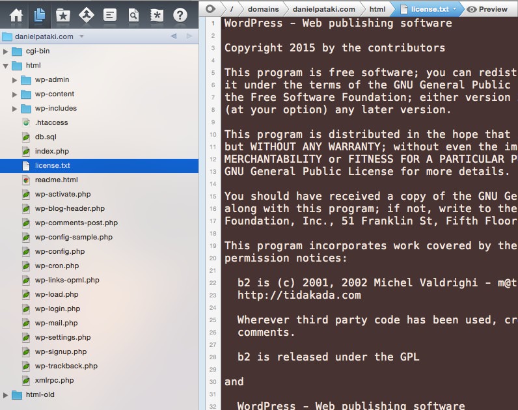Select .htaccess file
This screenshot has height=410, width=518.
(x=99, y=122)
